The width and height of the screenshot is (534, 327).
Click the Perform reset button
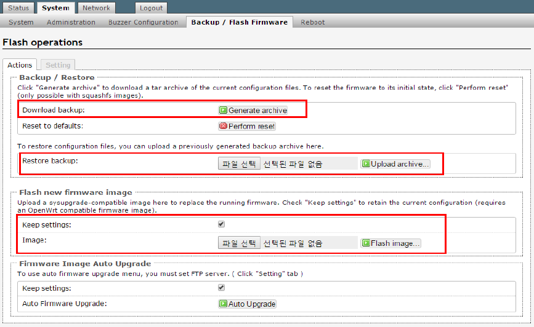coord(247,126)
